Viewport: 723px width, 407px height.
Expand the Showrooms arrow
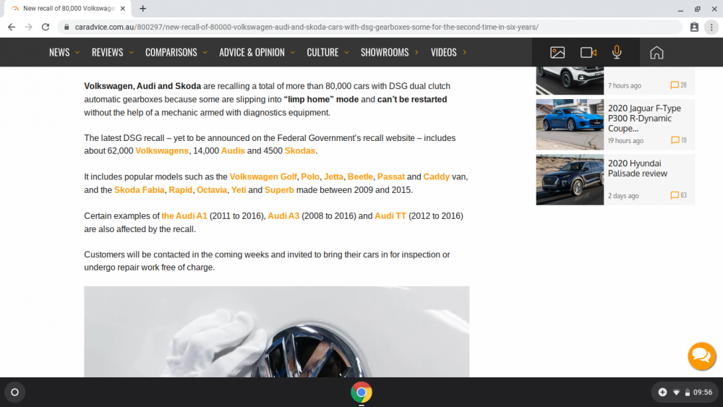[x=416, y=53]
